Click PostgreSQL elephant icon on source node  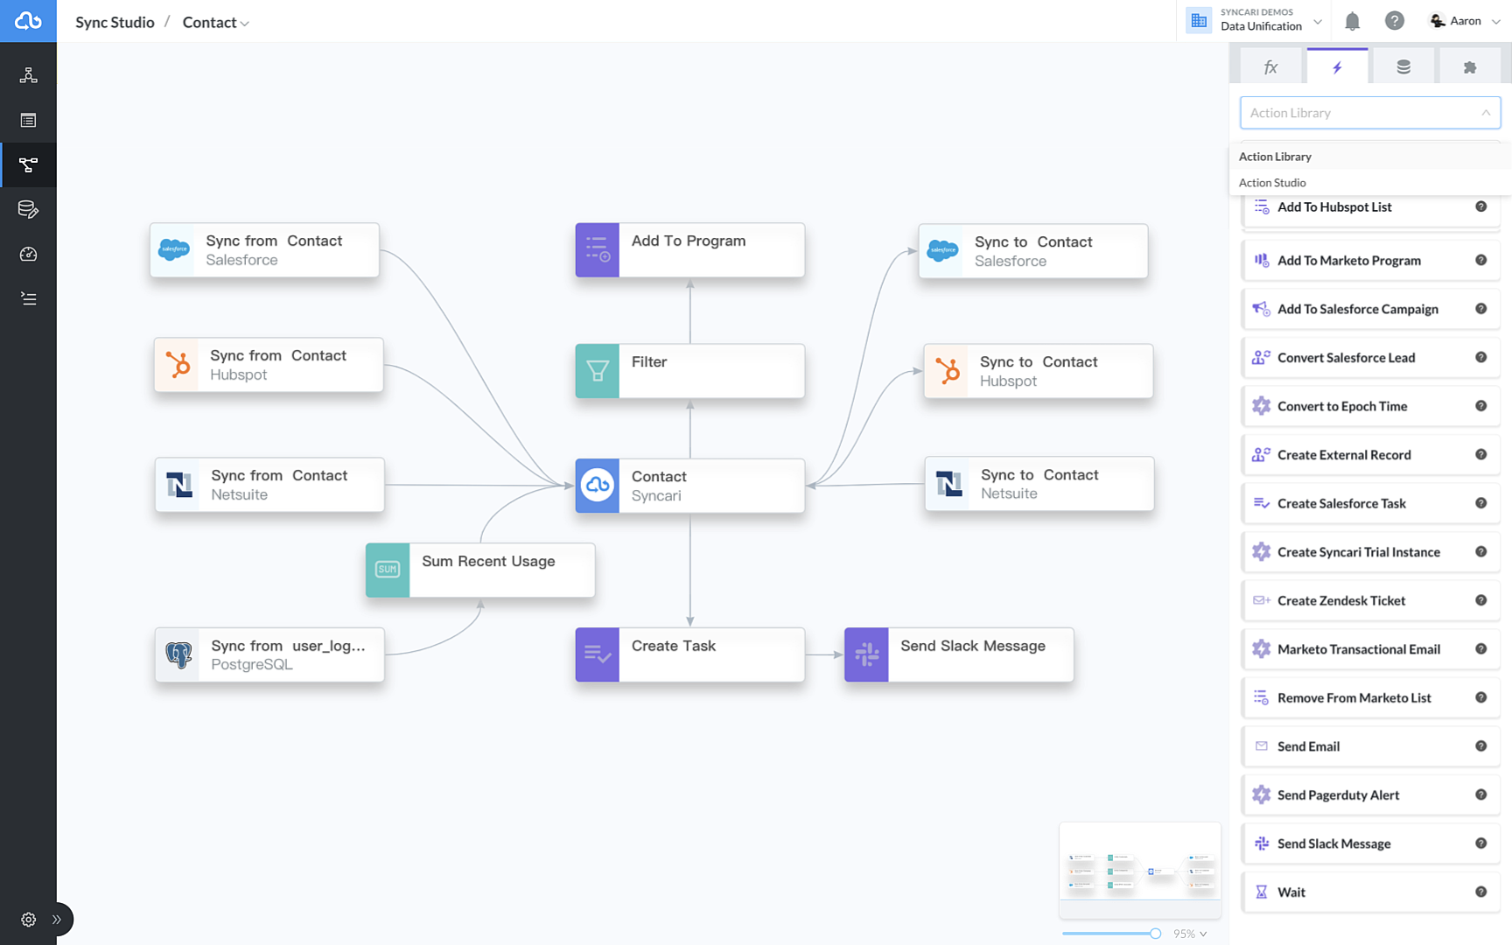178,654
